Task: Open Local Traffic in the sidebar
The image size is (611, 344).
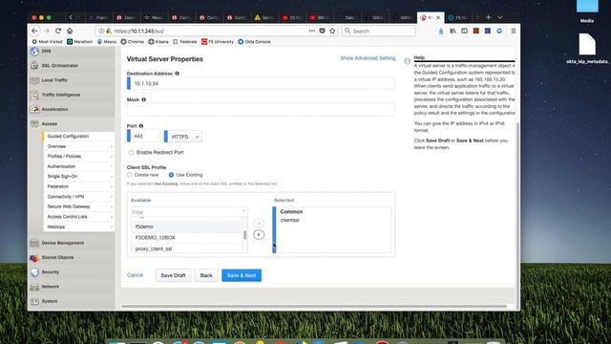Action: click(54, 80)
